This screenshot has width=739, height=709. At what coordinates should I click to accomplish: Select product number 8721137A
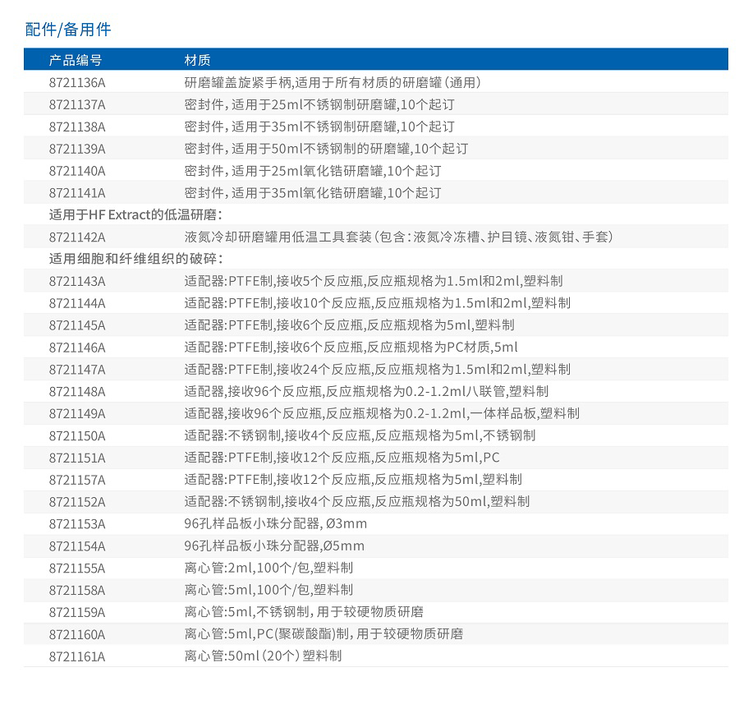(77, 104)
